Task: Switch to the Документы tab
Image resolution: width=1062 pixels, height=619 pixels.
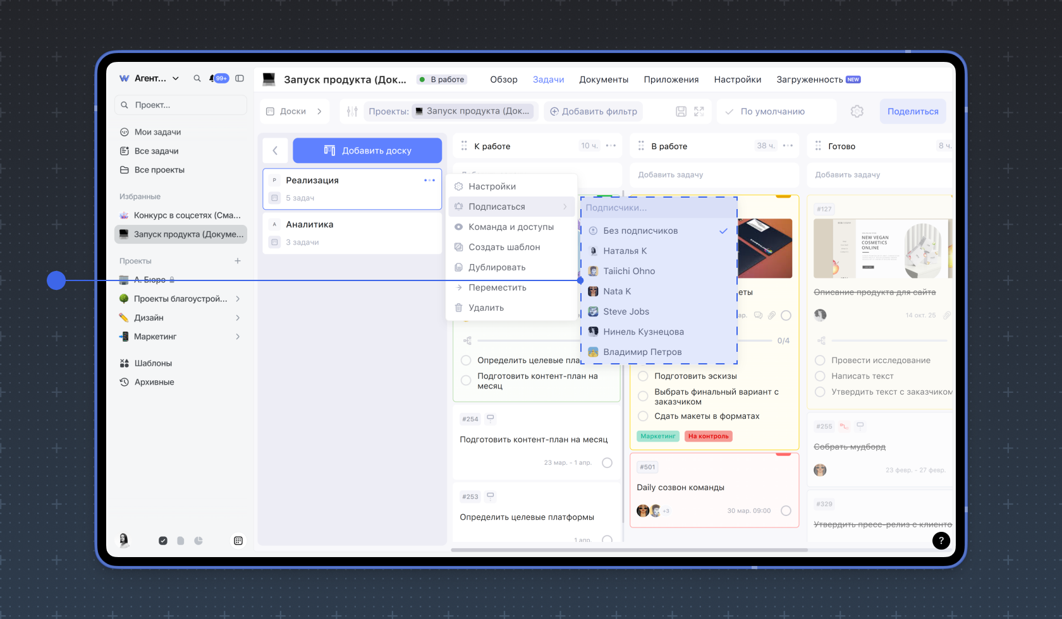Action: point(604,80)
